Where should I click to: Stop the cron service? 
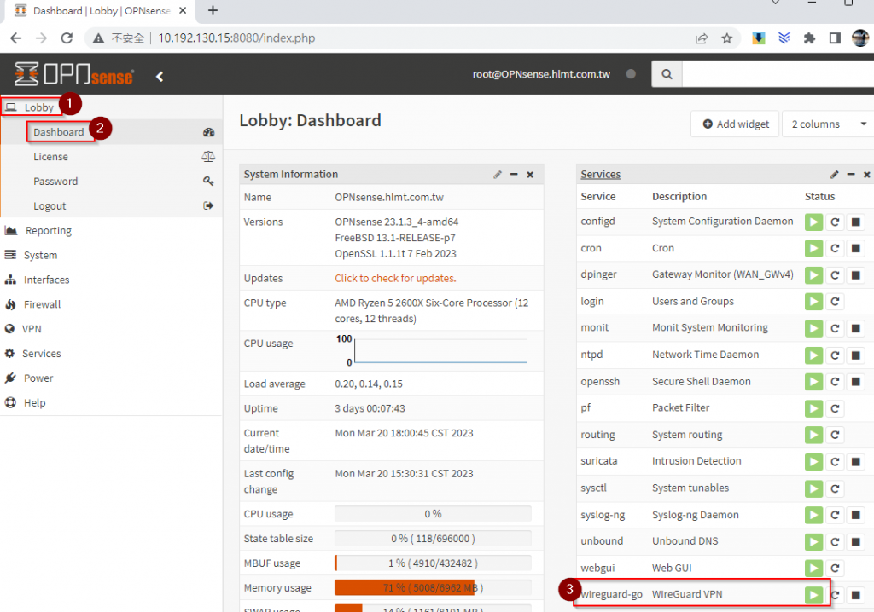point(855,248)
